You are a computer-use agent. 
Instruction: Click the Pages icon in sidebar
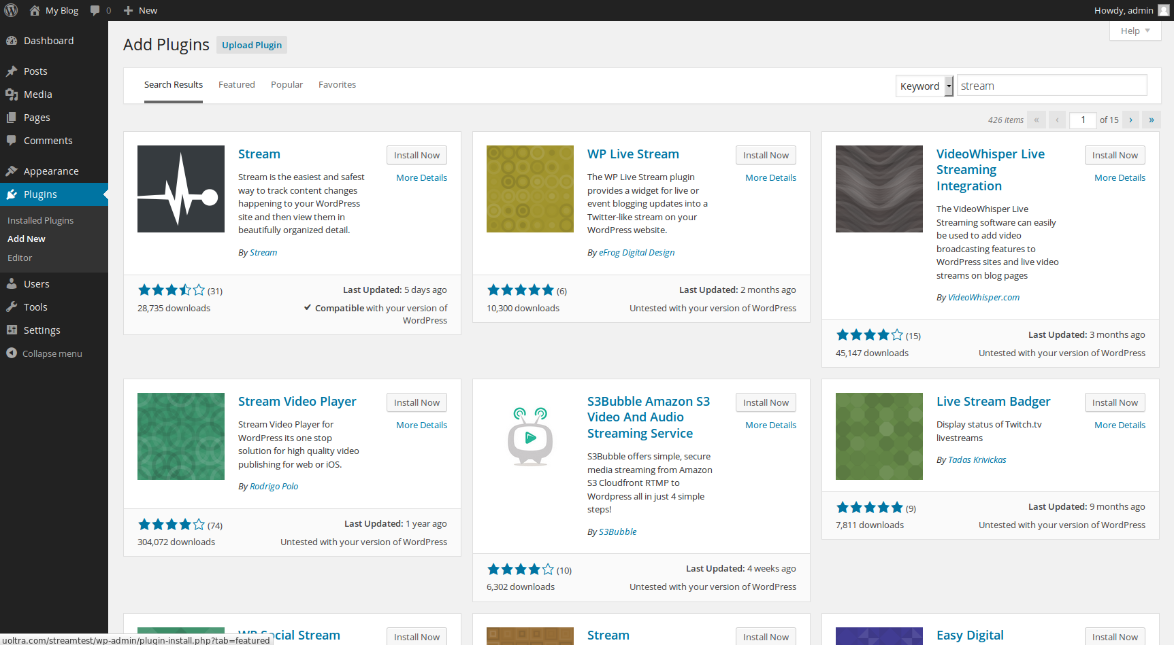point(12,118)
